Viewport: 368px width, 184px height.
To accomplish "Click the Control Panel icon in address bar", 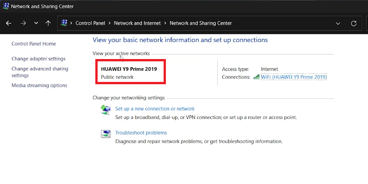I will tap(64, 23).
